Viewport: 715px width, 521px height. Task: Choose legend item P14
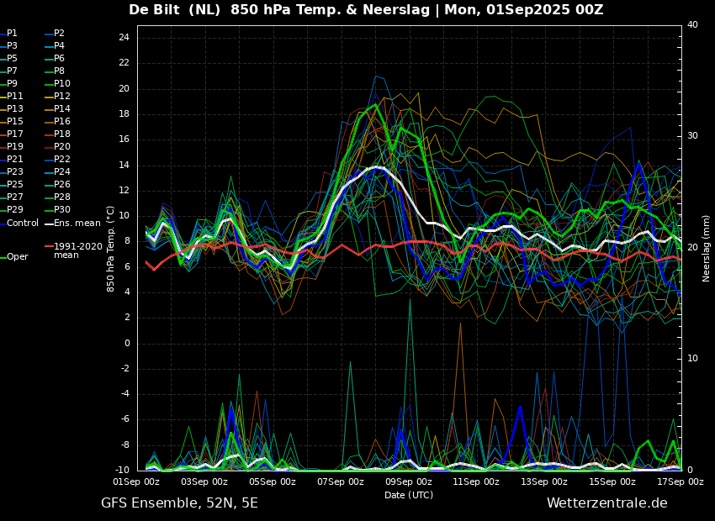pyautogui.click(x=62, y=108)
